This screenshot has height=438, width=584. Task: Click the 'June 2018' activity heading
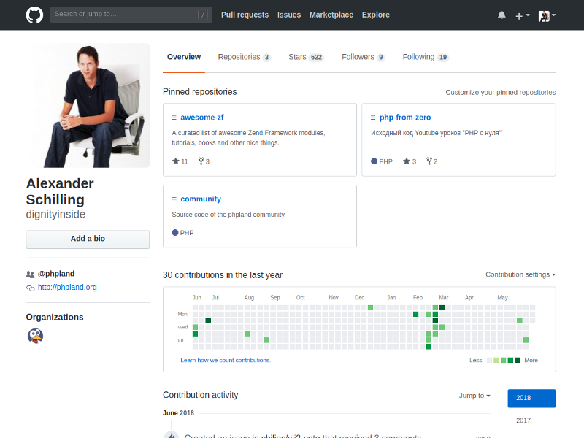coord(178,413)
